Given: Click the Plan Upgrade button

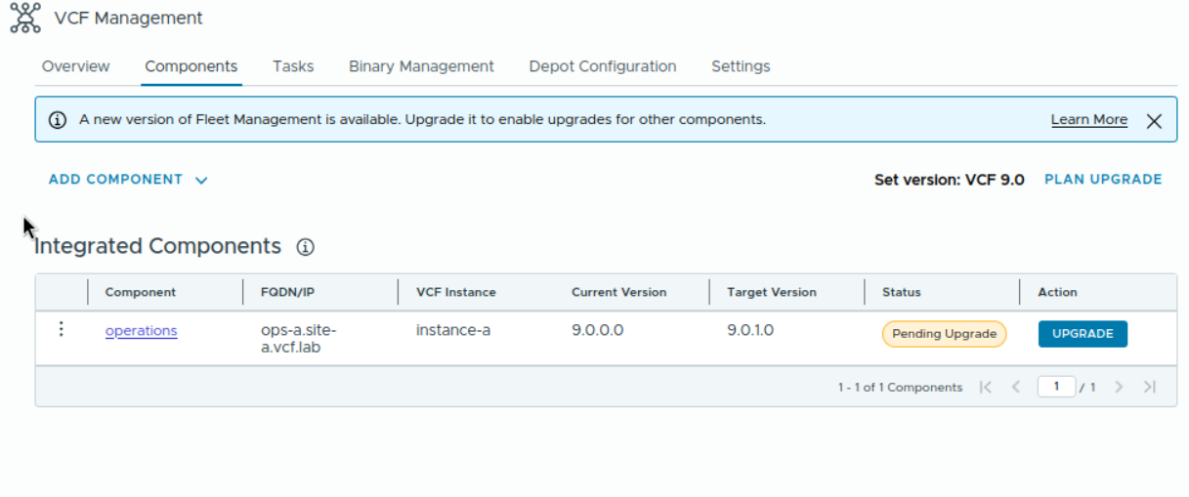Looking at the screenshot, I should point(1103,180).
